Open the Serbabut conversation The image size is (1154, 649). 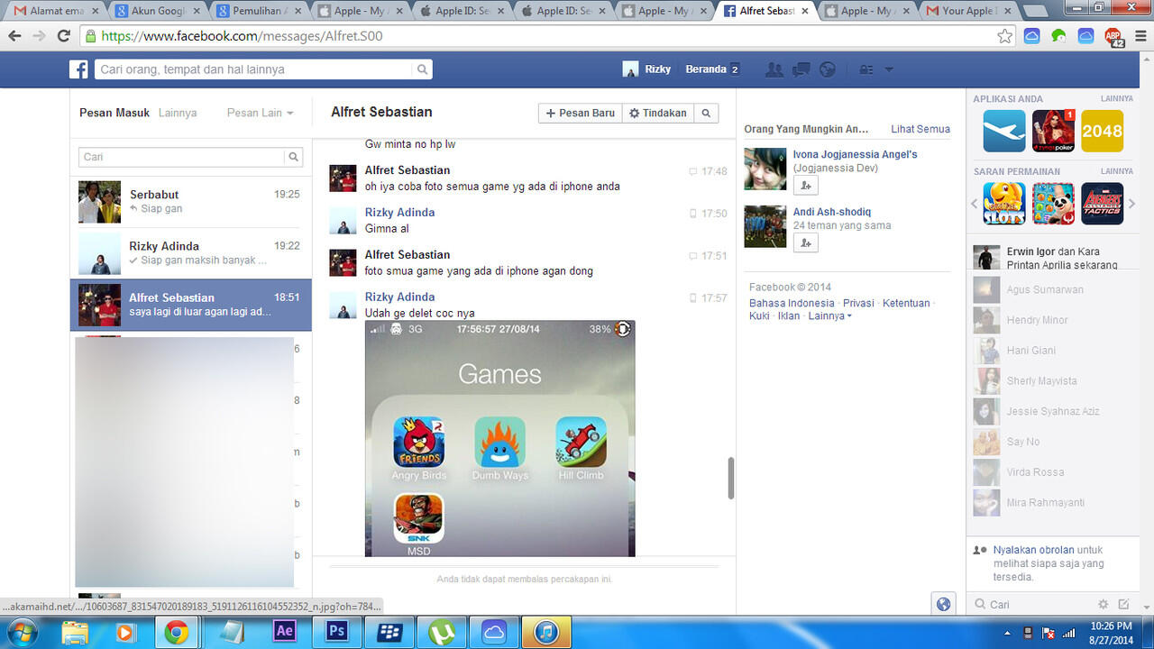(x=191, y=201)
